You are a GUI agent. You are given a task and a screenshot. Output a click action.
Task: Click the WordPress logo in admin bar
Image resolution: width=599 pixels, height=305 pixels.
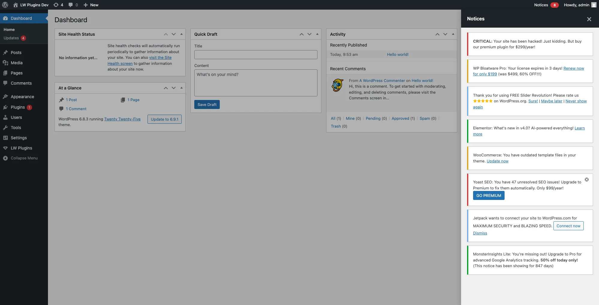tap(5, 5)
